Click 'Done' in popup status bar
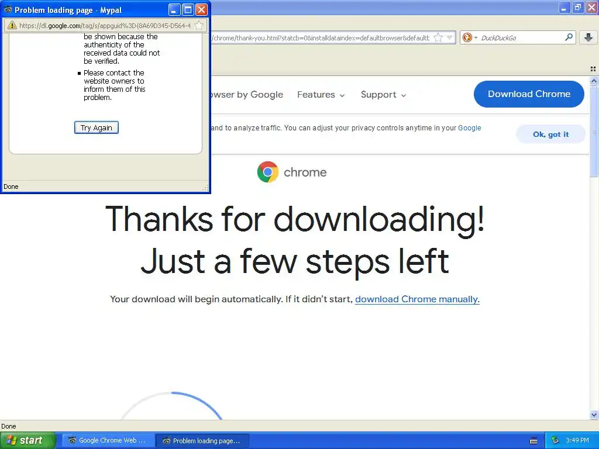The height and width of the screenshot is (449, 599). (x=11, y=186)
